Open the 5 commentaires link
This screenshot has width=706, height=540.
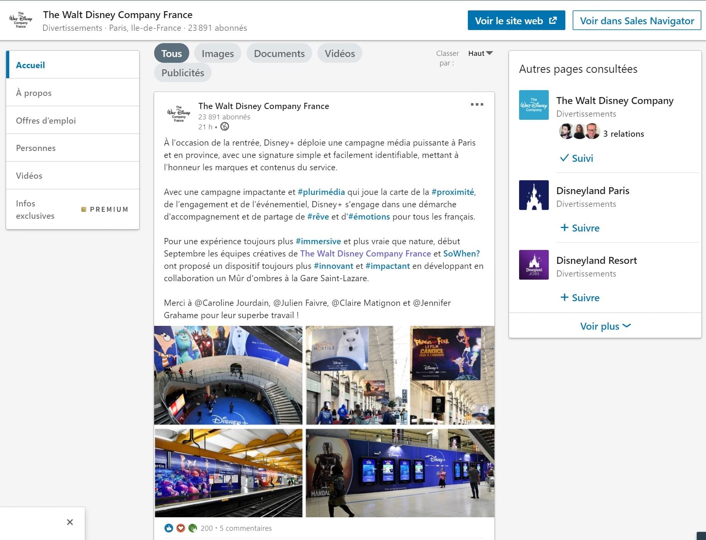pos(245,528)
